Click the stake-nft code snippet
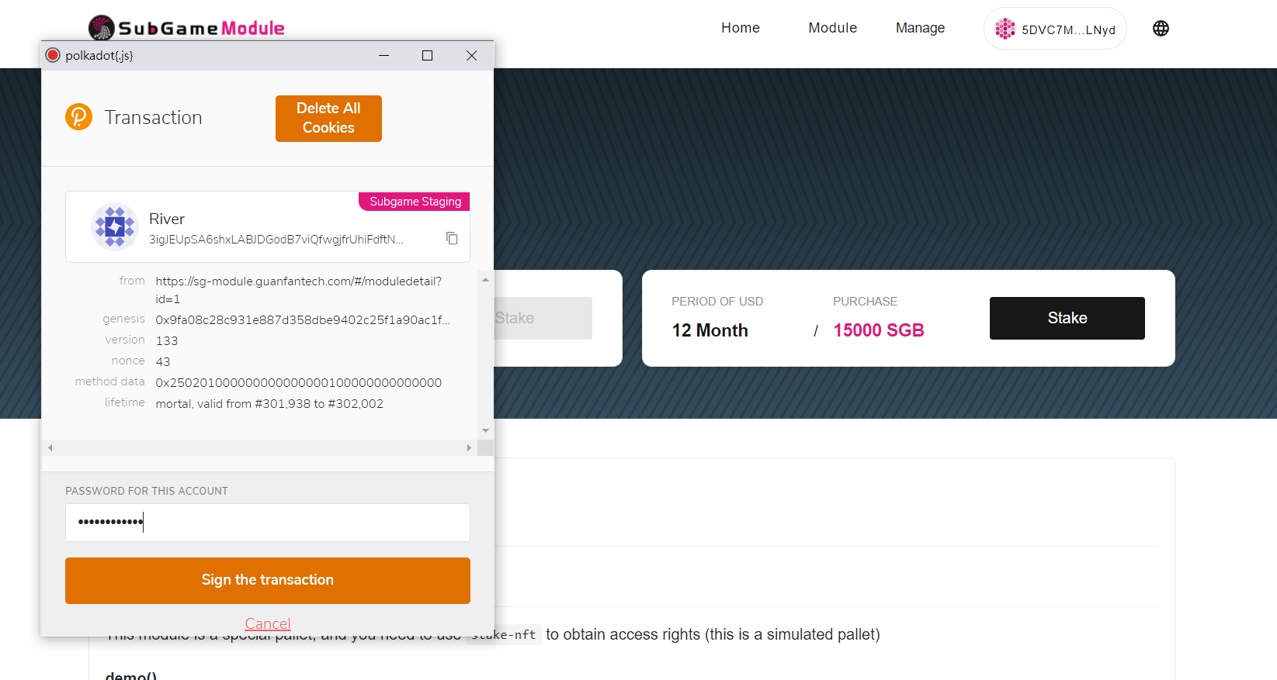 click(504, 634)
